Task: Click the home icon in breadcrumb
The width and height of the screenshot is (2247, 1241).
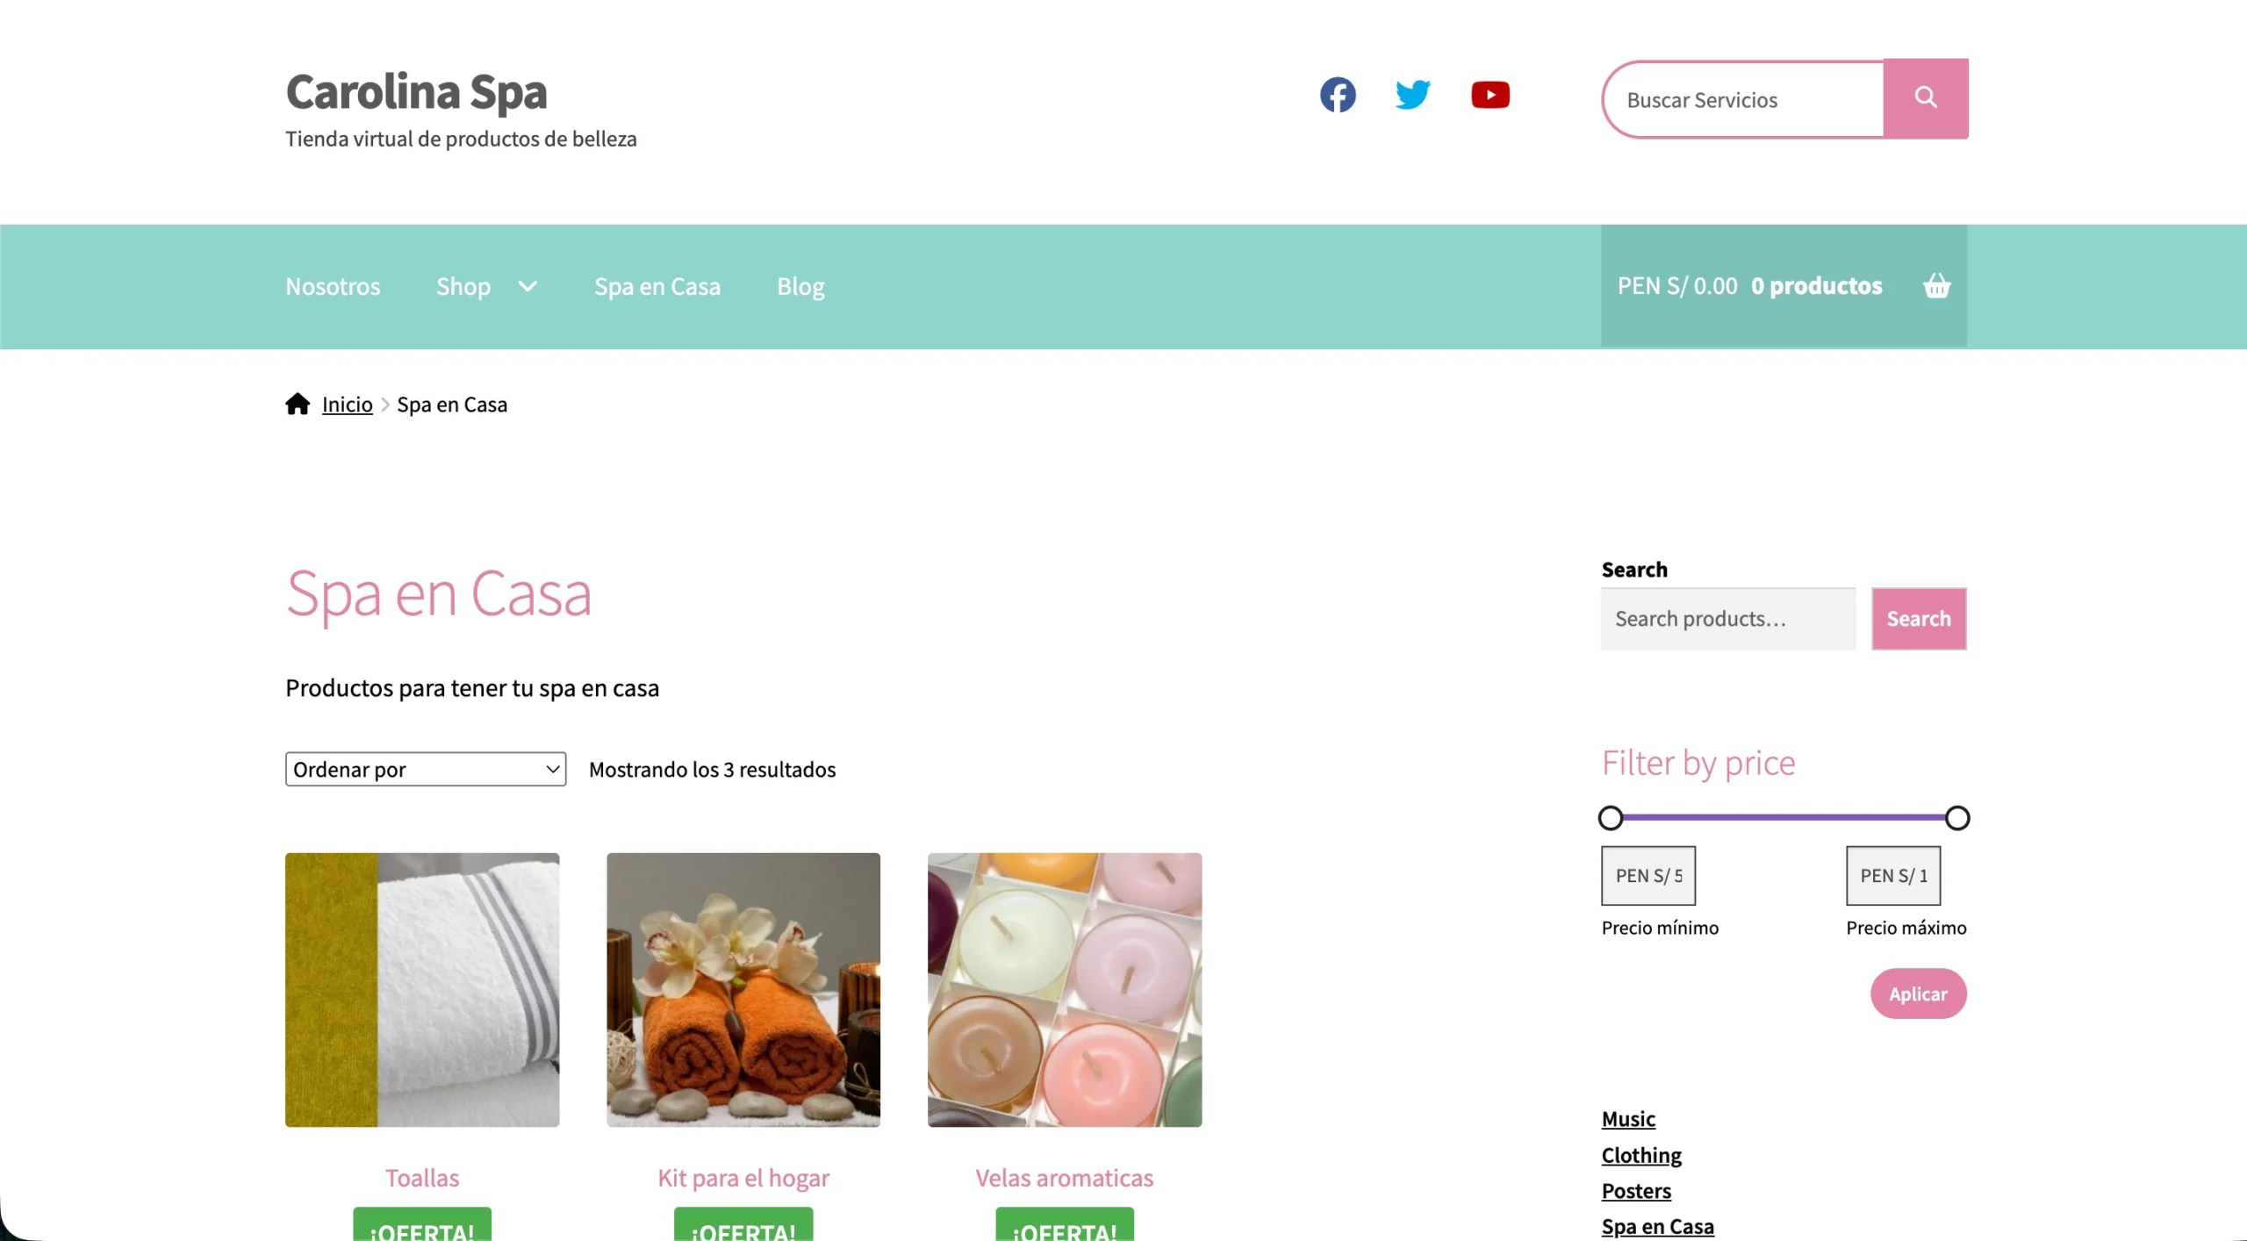Action: (298, 404)
